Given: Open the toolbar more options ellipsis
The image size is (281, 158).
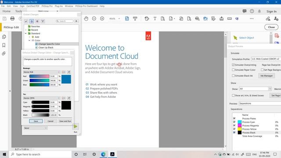Looking at the screenshot, I should 252,18.
